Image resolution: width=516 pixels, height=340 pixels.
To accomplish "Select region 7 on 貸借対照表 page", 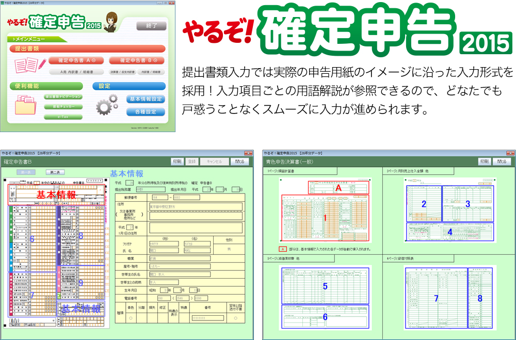I will point(436,298).
